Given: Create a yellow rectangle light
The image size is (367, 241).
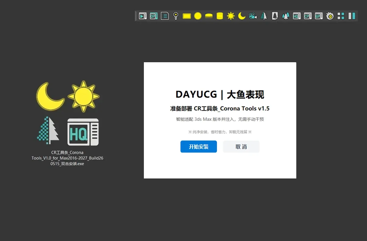Looking at the screenshot, I should click(x=187, y=16).
